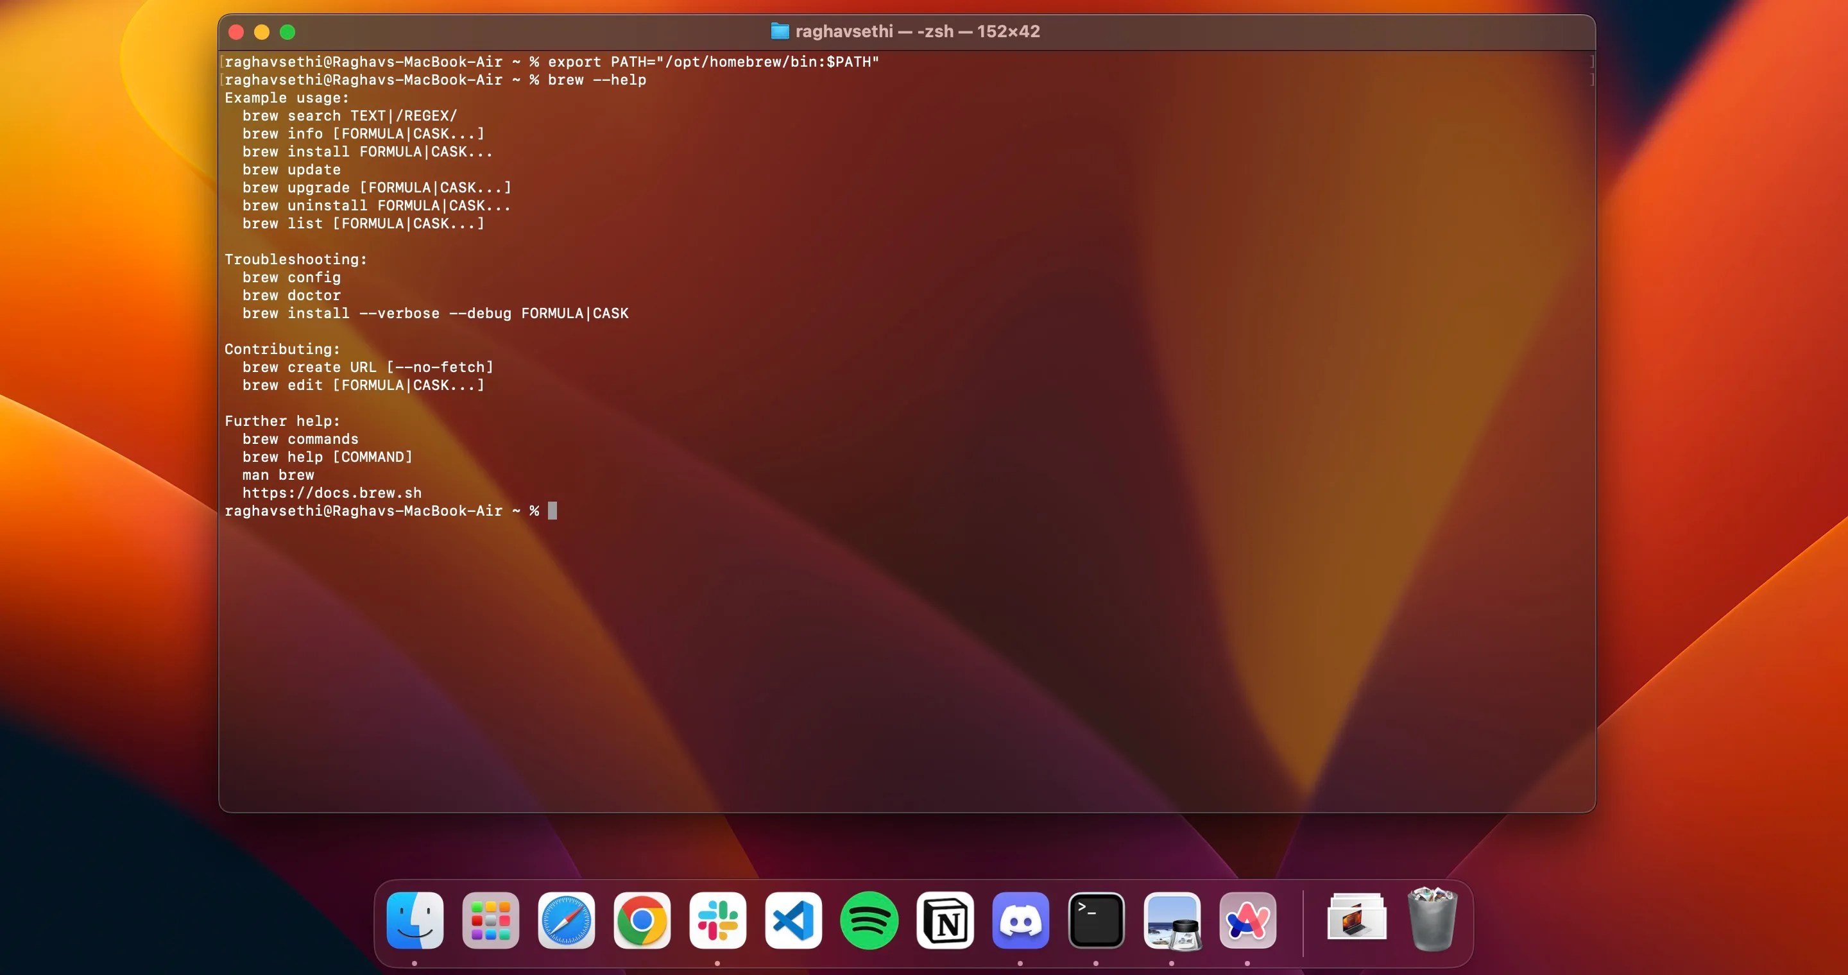Image resolution: width=1848 pixels, height=975 pixels.
Task: Open Arc browser from the Dock
Action: (x=1247, y=921)
